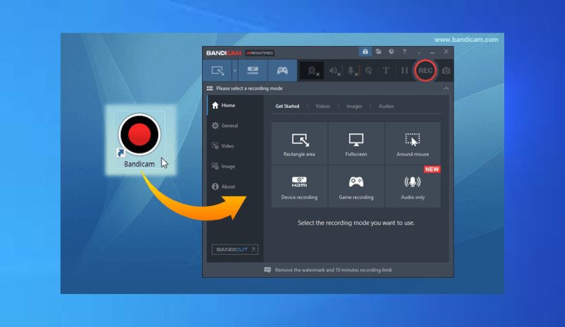Open the output folder icon in title bar
Viewport: 565px width, 327px height.
(378, 52)
